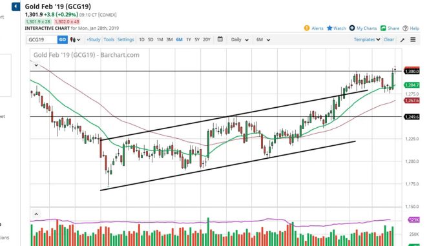Viewport: 438px width, 246px height.
Task: Click the GCG19 symbol input field
Action: click(42, 39)
